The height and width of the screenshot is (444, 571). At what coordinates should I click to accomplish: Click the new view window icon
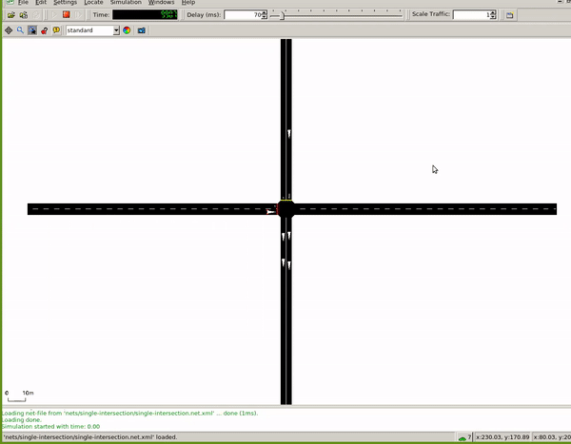coord(509,15)
